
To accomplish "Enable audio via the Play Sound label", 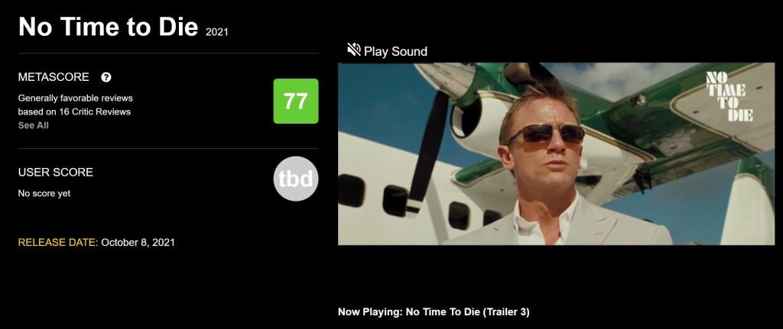I will pyautogui.click(x=395, y=51).
